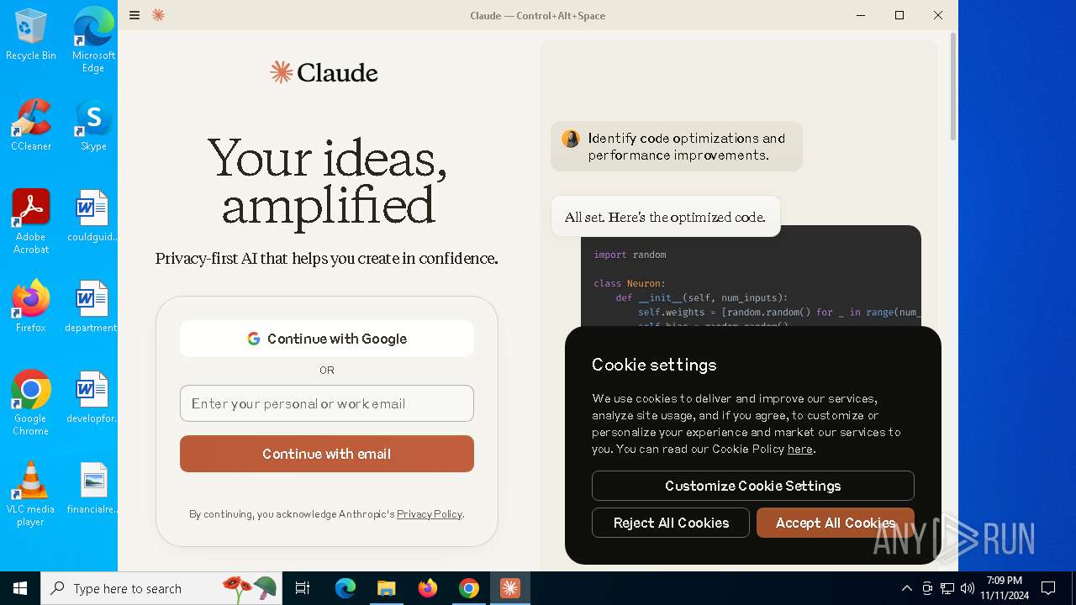Click the taskbar clock showing 7:09 PM

coord(1005,588)
